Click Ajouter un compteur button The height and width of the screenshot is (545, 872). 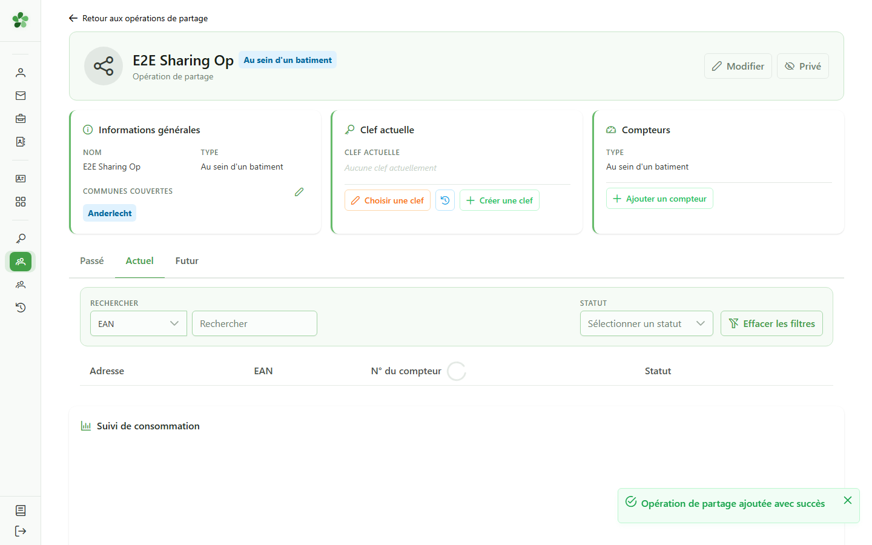tap(659, 199)
